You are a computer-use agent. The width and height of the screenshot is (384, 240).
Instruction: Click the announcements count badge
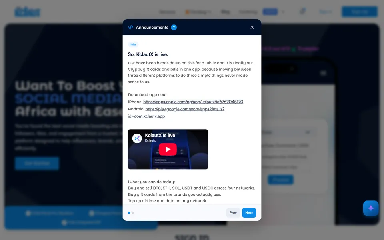pyautogui.click(x=174, y=27)
